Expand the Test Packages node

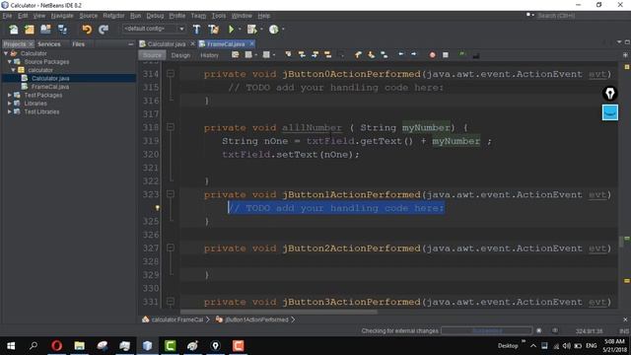pyautogui.click(x=9, y=95)
